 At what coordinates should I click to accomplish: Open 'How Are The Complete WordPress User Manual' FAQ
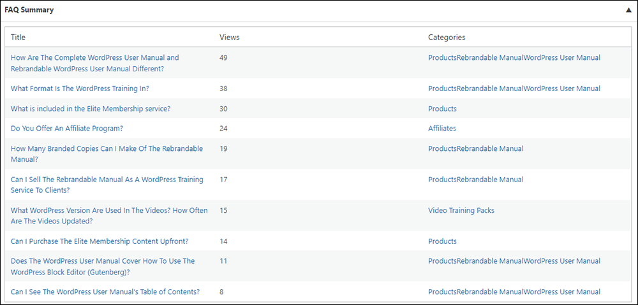(x=95, y=63)
